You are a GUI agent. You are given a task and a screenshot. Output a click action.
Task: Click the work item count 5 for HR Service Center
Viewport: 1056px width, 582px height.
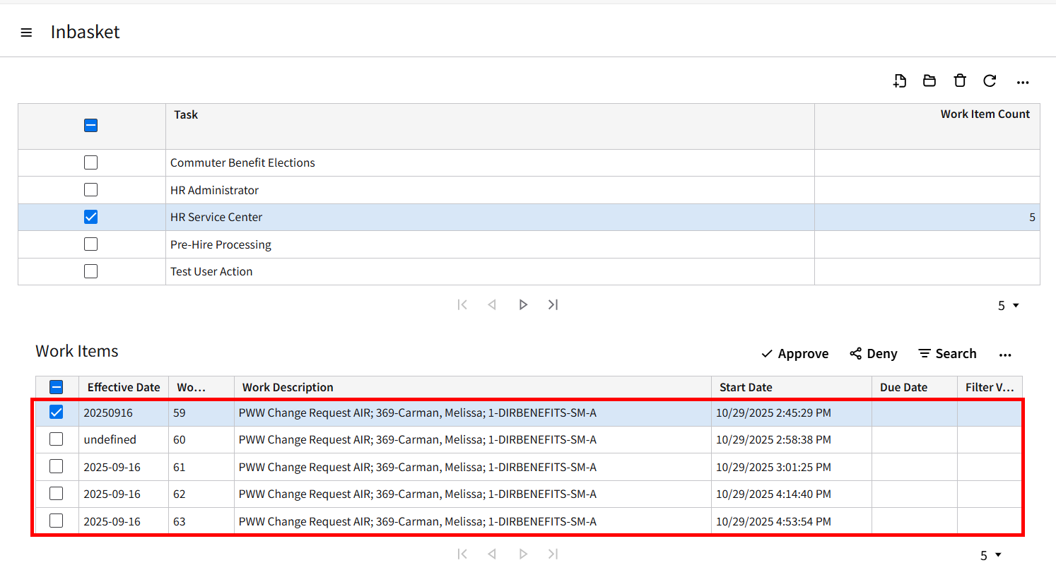(1032, 218)
